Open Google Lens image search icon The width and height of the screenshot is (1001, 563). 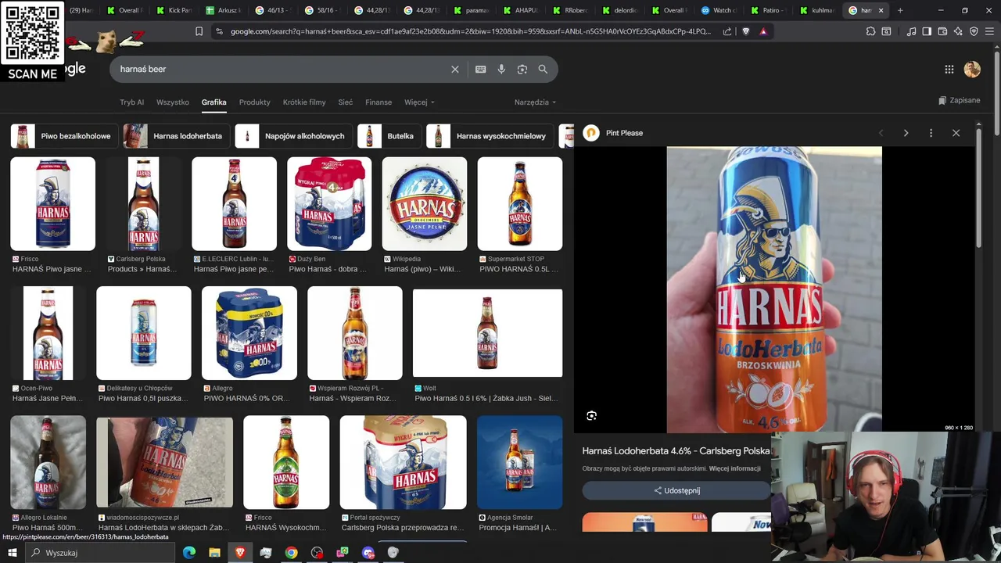(x=522, y=69)
